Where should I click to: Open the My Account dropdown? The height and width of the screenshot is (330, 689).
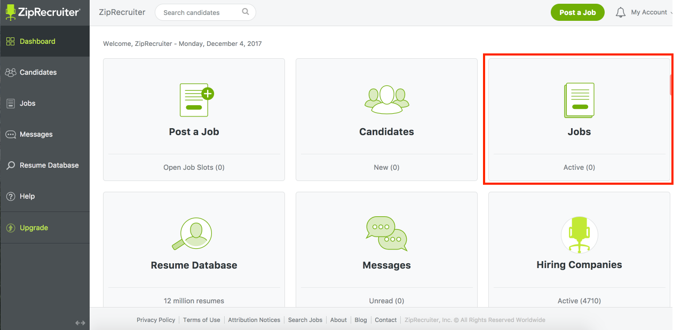pos(649,12)
